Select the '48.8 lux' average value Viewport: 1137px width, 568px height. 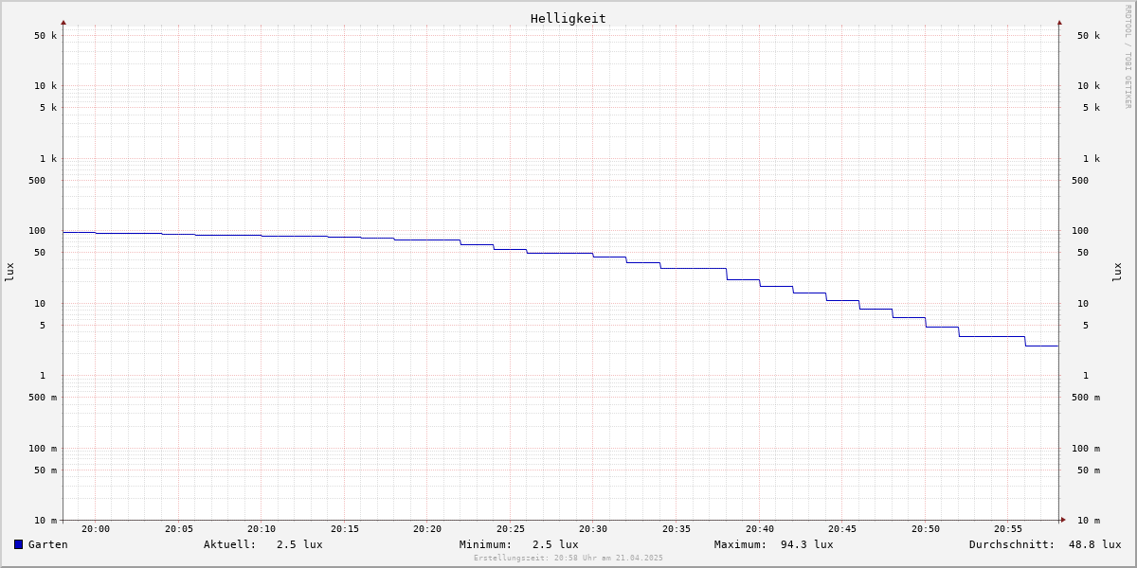tap(1095, 544)
